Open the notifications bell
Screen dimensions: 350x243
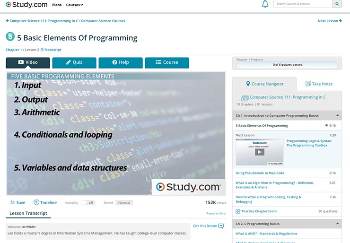coord(265,4)
